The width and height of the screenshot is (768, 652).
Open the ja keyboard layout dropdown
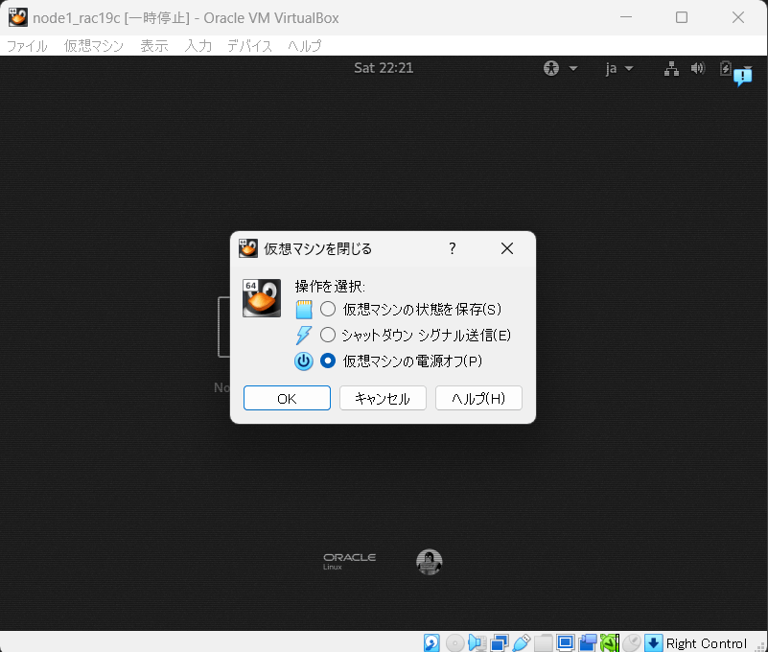[x=619, y=69]
